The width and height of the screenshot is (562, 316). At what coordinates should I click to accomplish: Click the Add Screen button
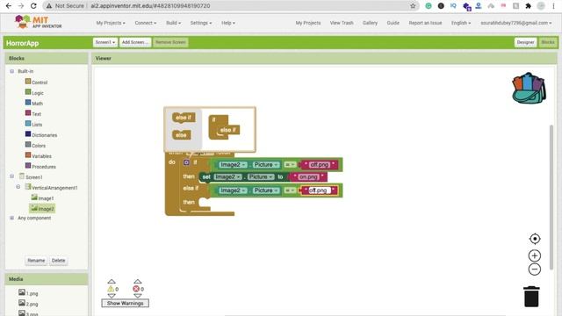pos(135,42)
